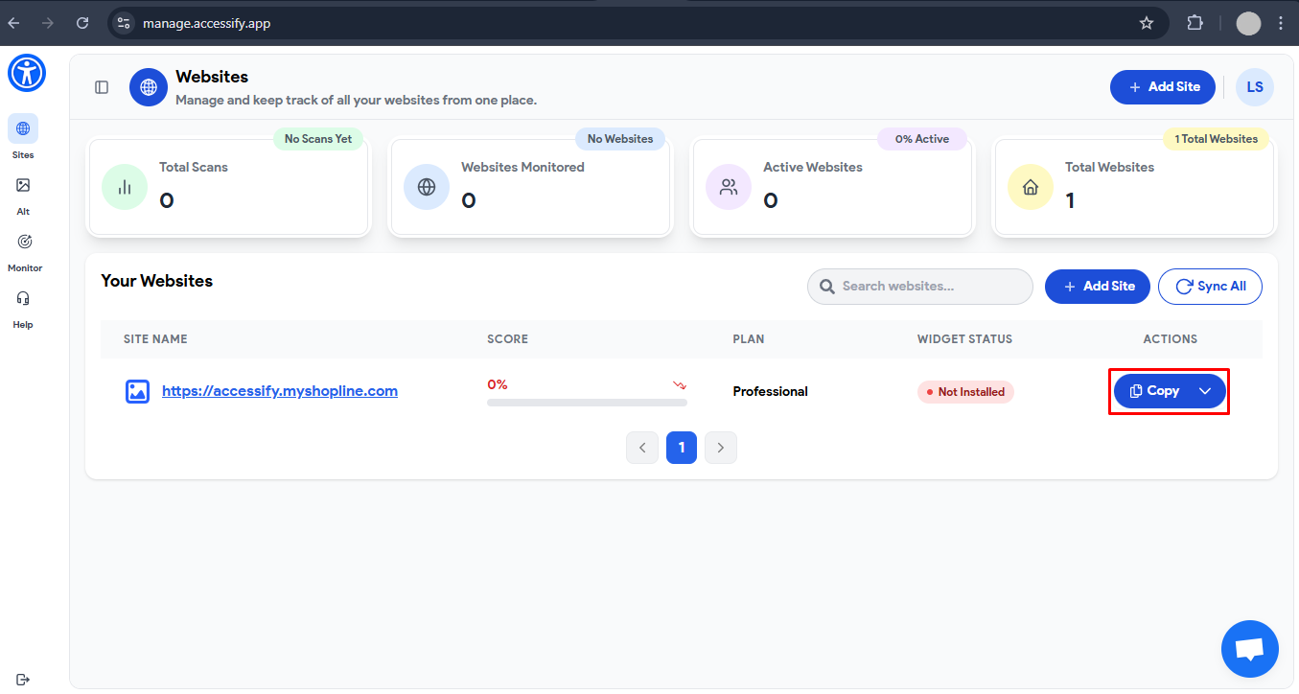The image size is (1299, 694).
Task: Select Sites in the sidebar
Action: pos(22,134)
